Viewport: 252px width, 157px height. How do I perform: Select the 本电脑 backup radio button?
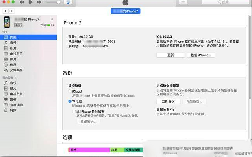point(70,101)
